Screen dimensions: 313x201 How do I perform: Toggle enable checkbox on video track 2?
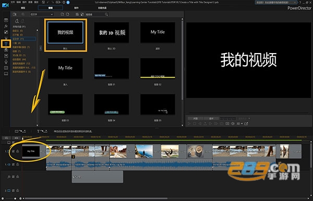pyautogui.click(x=14, y=191)
